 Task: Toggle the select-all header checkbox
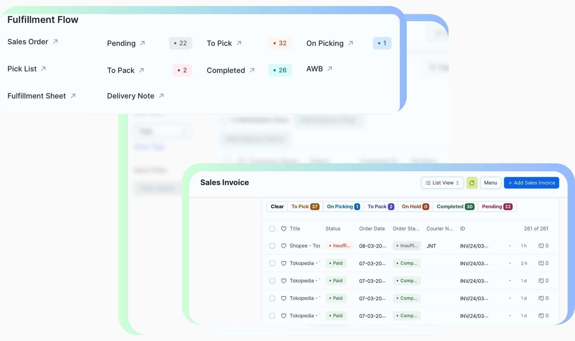click(x=272, y=228)
